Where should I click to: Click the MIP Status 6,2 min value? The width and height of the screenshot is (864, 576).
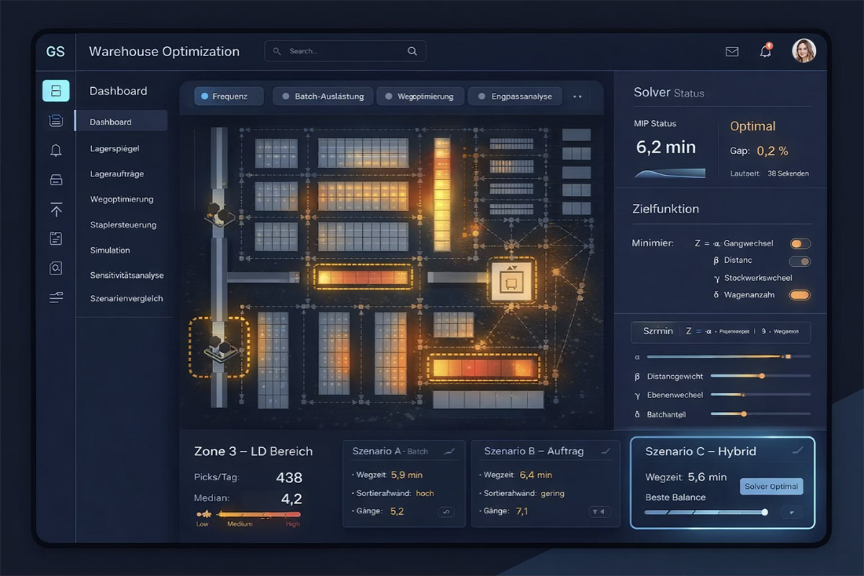(x=666, y=147)
